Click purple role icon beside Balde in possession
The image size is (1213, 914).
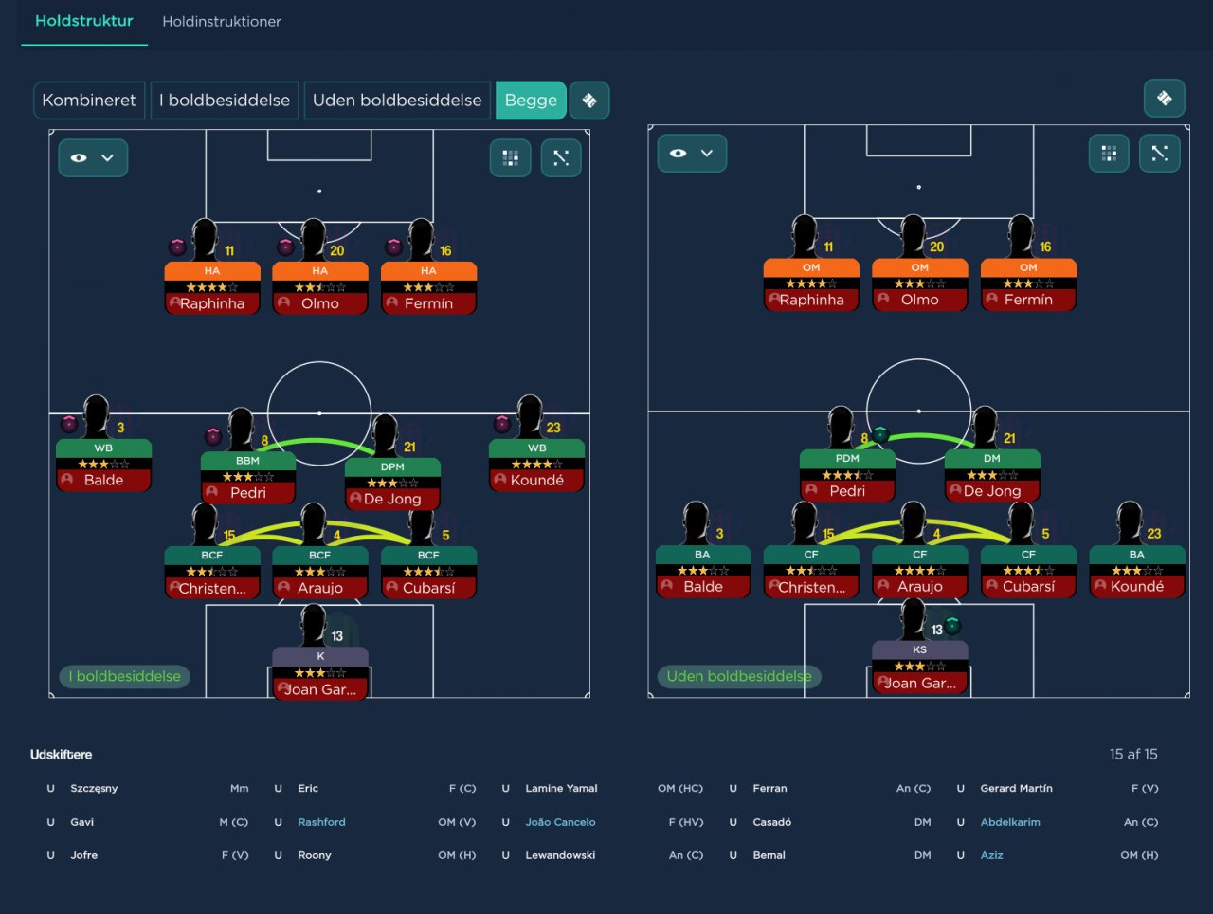coord(69,424)
